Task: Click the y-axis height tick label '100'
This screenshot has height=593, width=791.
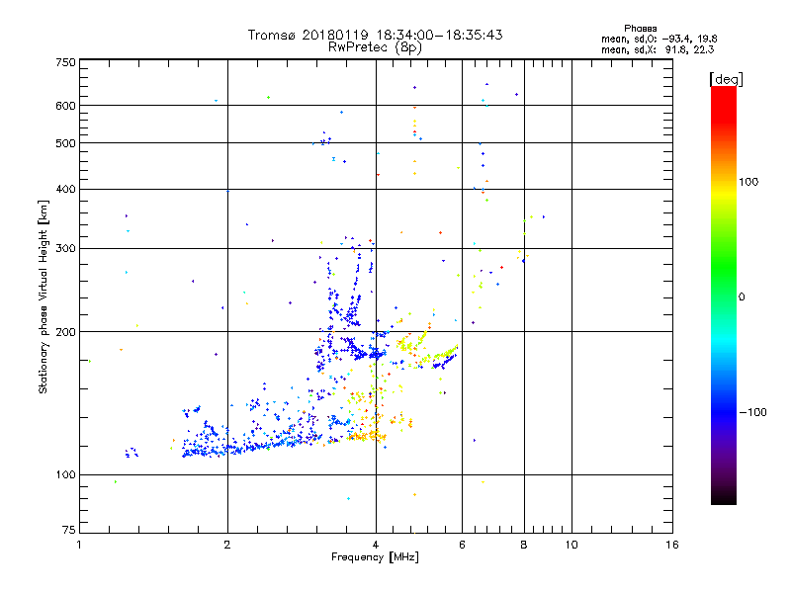Action: point(65,475)
